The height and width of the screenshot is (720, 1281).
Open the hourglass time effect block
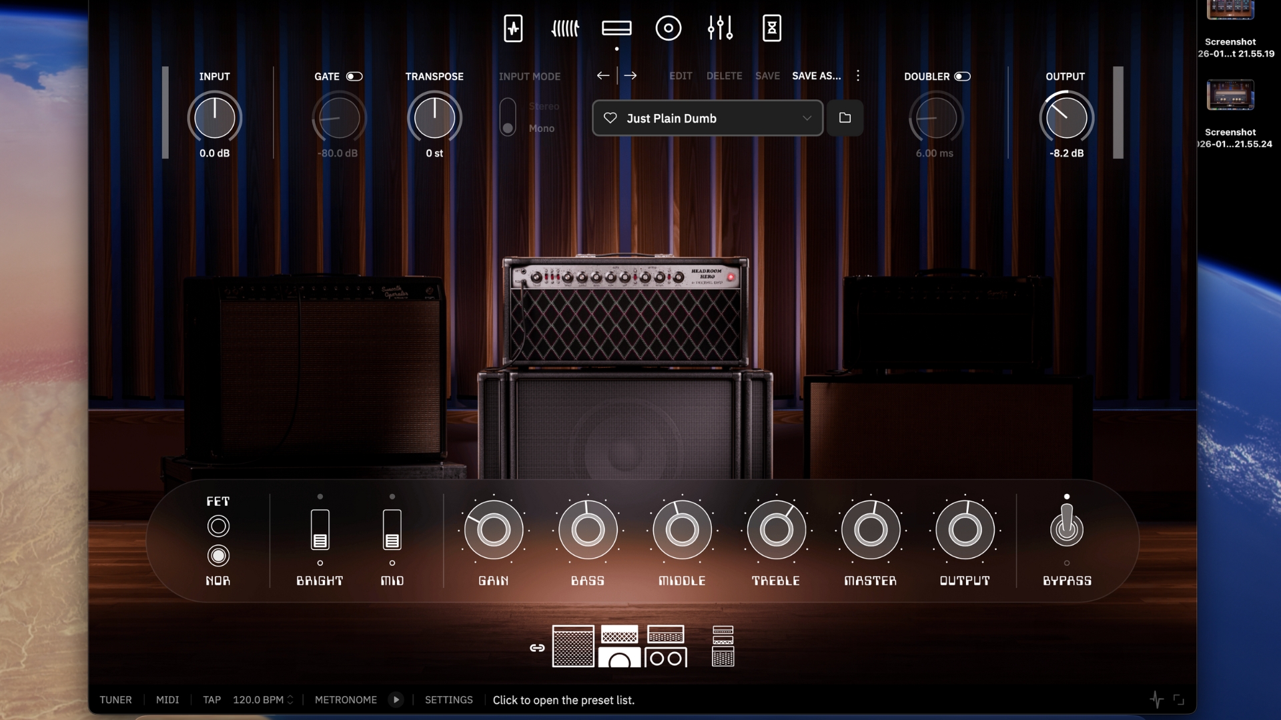[x=771, y=27]
